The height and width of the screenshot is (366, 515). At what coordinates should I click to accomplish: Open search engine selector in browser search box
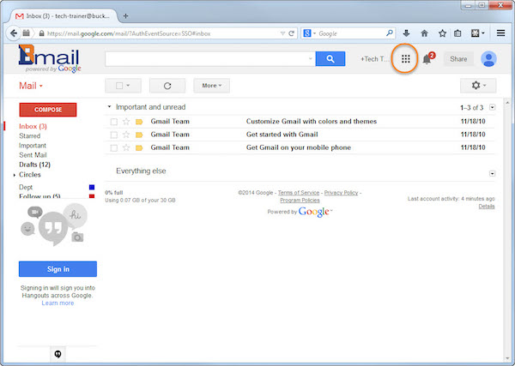[x=309, y=33]
